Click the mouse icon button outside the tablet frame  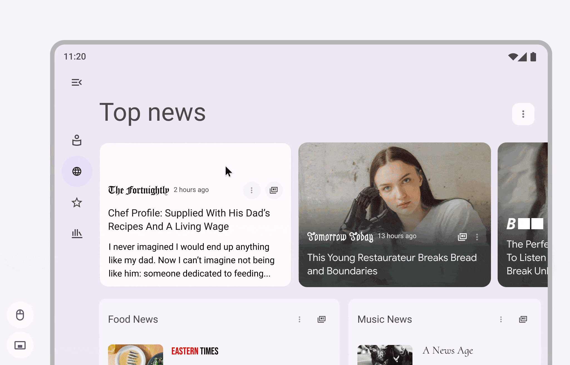point(20,315)
